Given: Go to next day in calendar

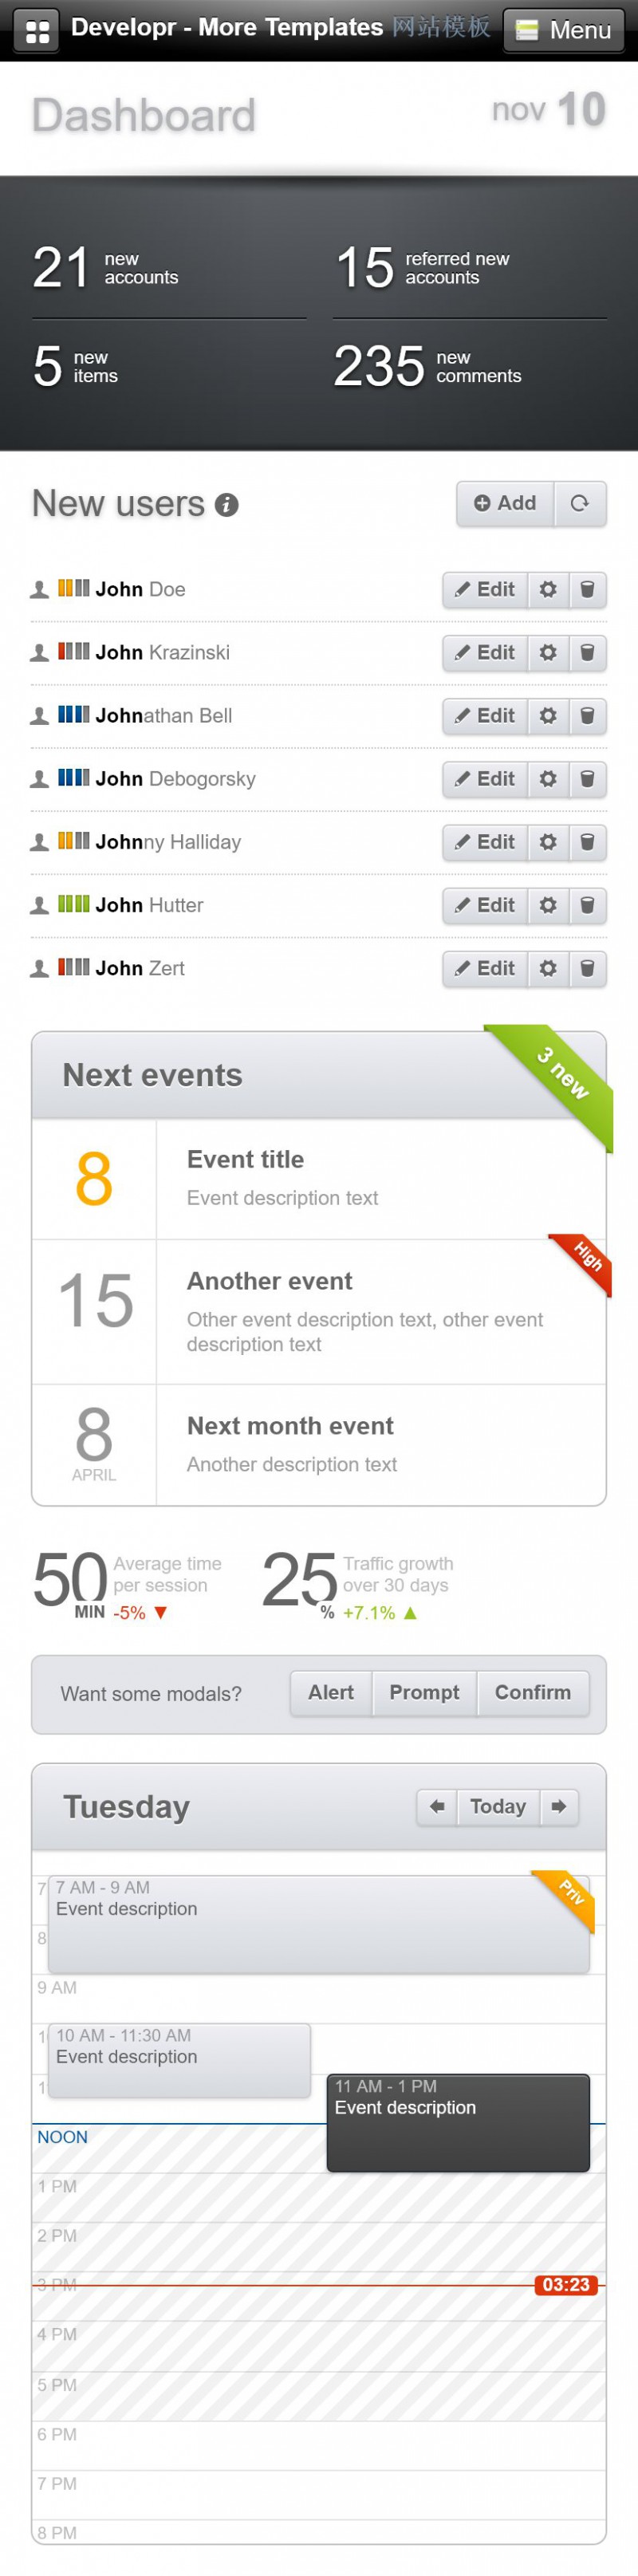Looking at the screenshot, I should click(559, 1806).
